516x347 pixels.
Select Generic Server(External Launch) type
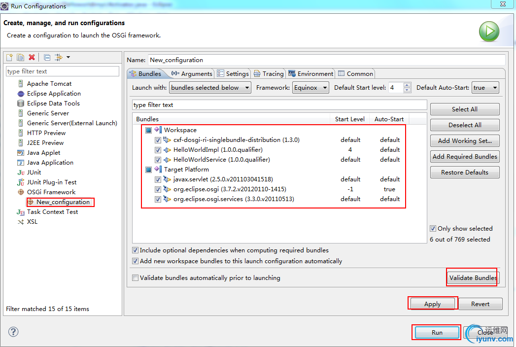(x=72, y=123)
